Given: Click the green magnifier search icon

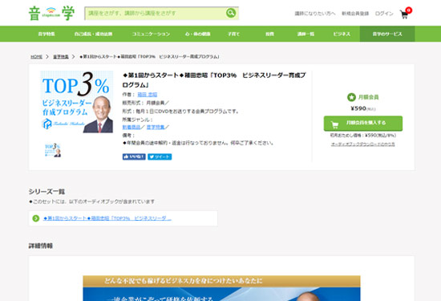Looking at the screenshot, I should pos(231,13).
